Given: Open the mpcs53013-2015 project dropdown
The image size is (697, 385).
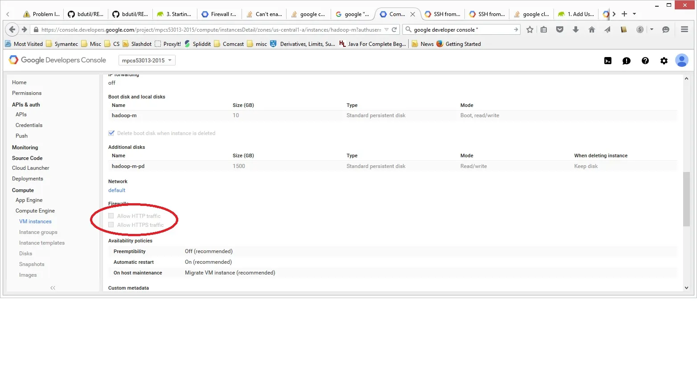Looking at the screenshot, I should pos(147,60).
